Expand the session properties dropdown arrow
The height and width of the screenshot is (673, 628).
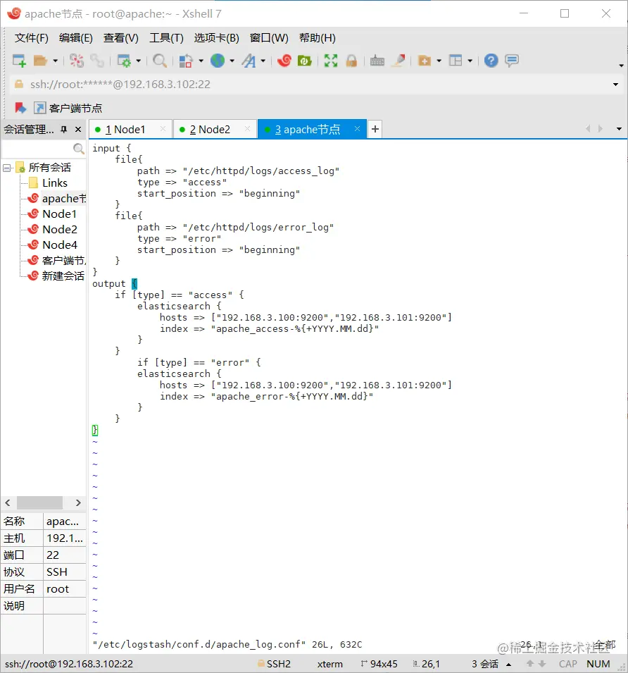[x=139, y=61]
